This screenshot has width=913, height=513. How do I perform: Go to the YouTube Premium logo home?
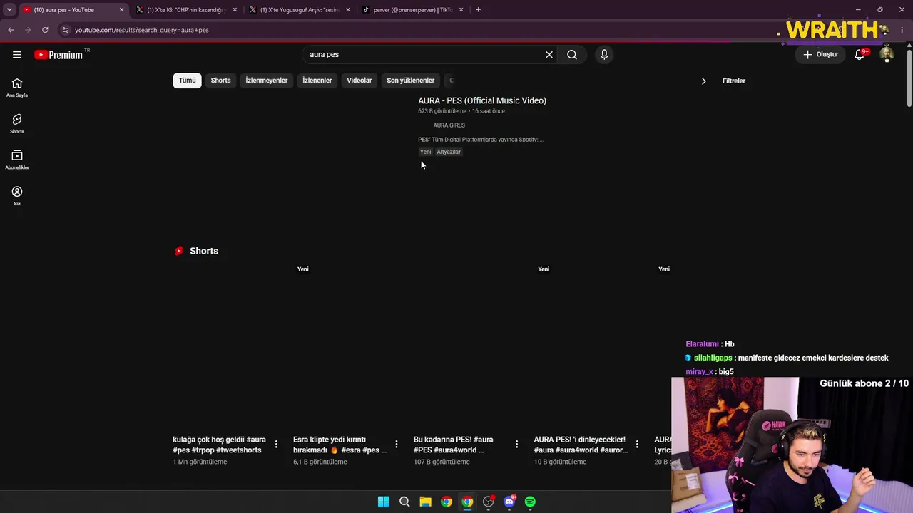tap(59, 55)
